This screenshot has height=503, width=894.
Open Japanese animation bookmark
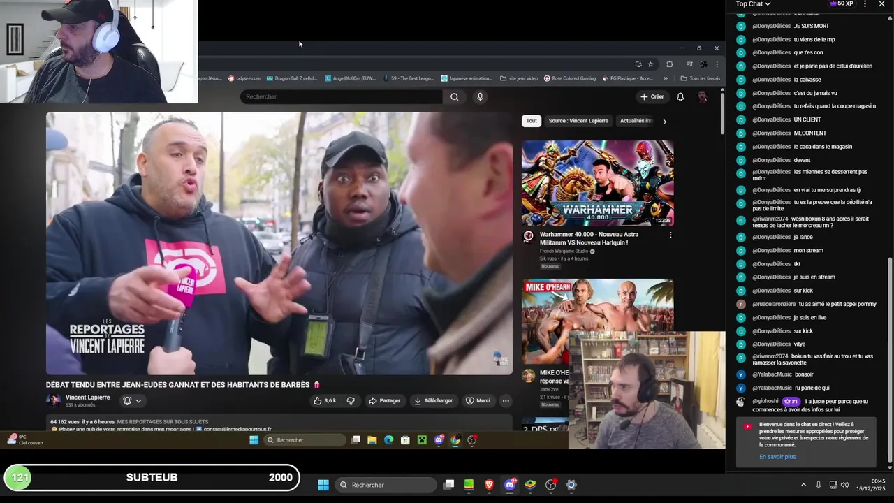pyautogui.click(x=467, y=78)
